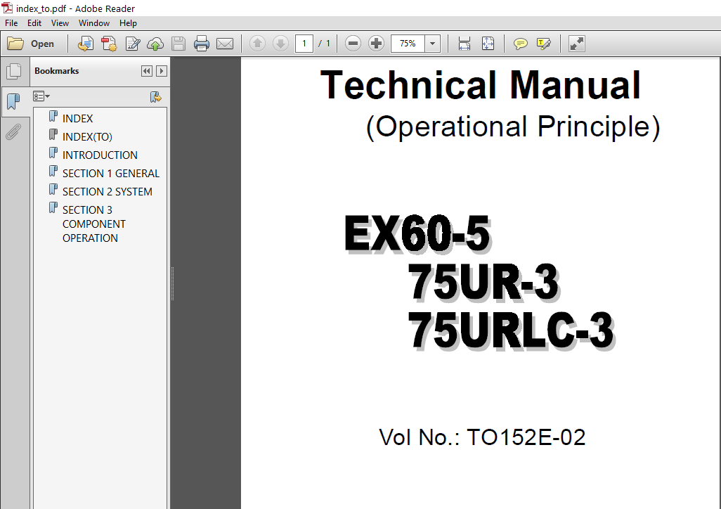This screenshot has width=721, height=509.
Task: Open the SECTION 2 SYSTEM bookmark
Action: coord(107,192)
